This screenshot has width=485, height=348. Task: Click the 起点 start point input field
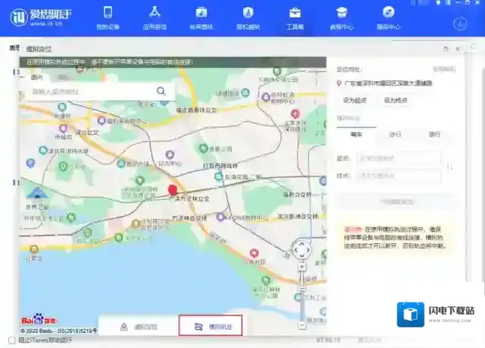398,158
